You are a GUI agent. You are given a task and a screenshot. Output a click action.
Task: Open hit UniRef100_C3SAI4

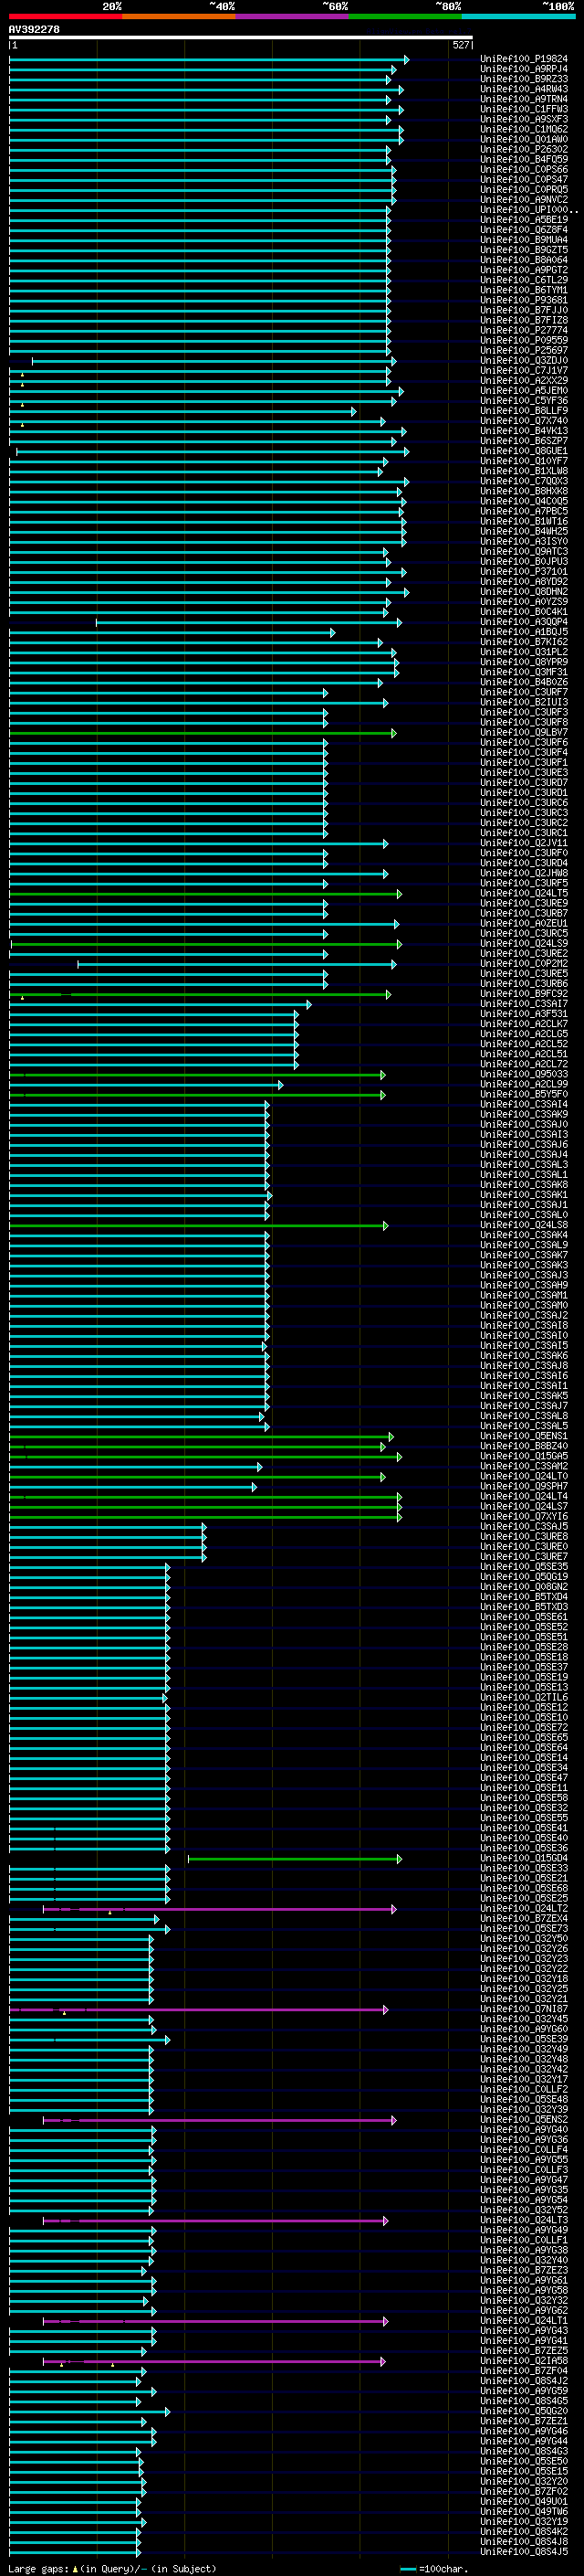tap(523, 1104)
